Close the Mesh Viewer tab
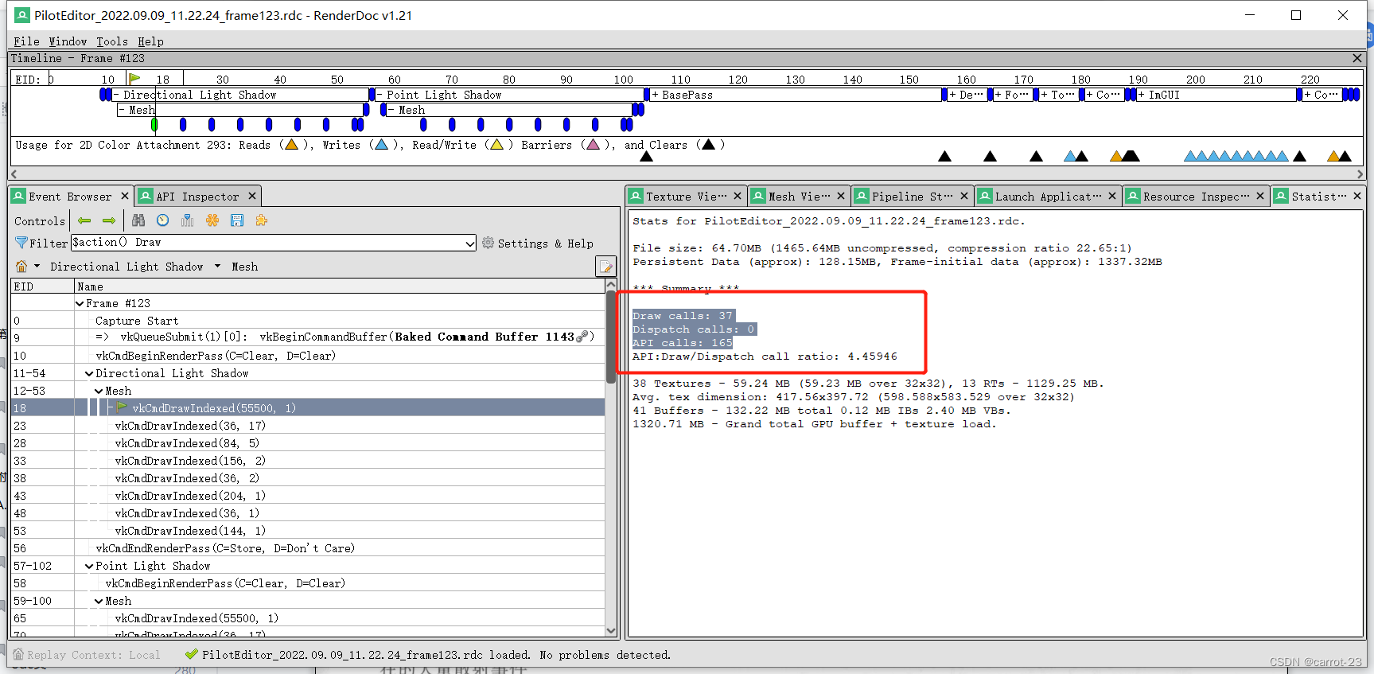Screen dimensions: 1374x674 [841, 196]
